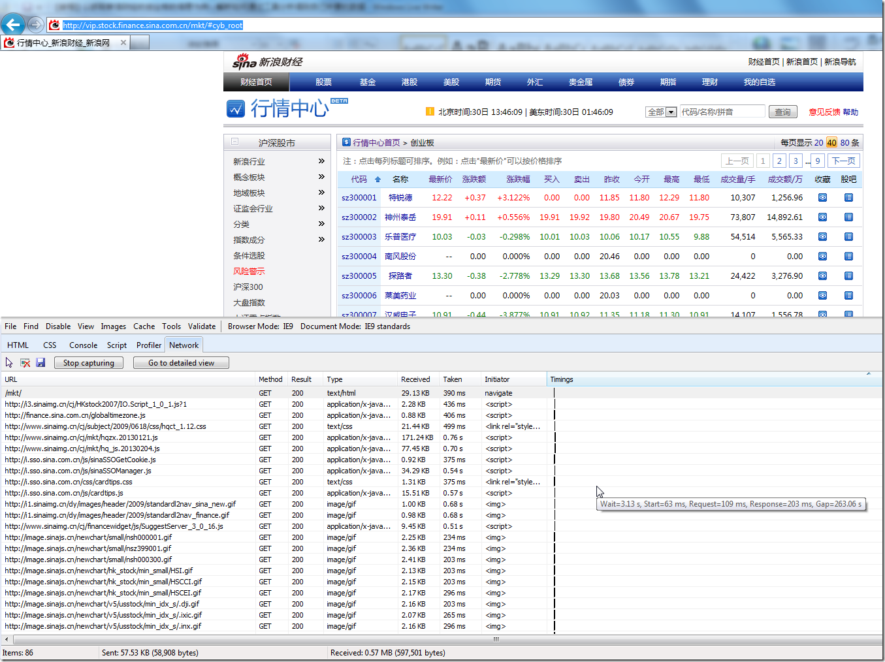
Task: Expand the 指数成分 sidebar submenu arrow
Action: 321,239
